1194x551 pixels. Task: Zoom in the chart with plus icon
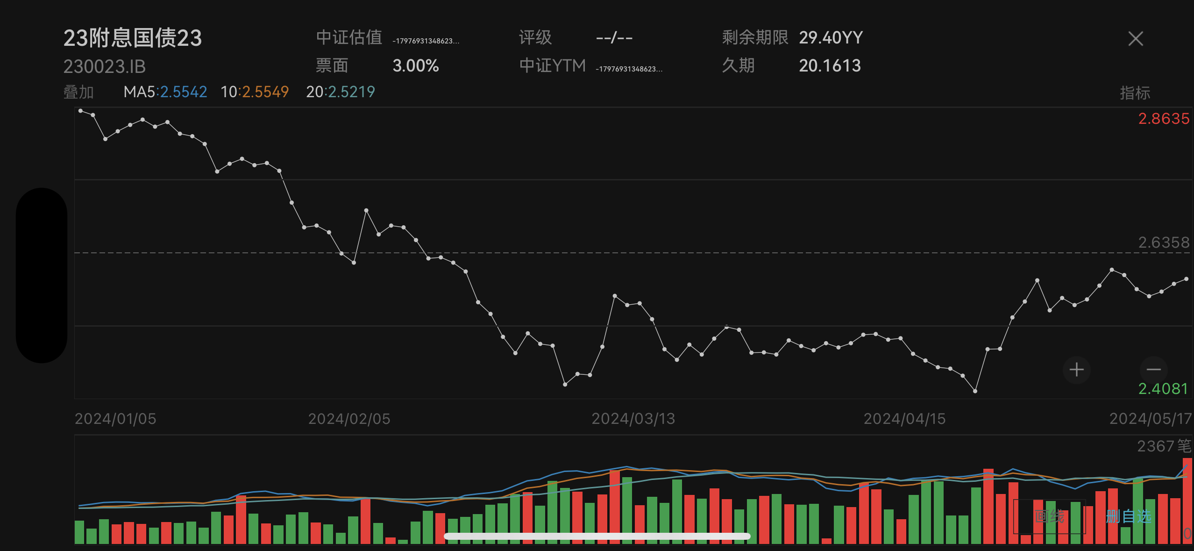1077,370
